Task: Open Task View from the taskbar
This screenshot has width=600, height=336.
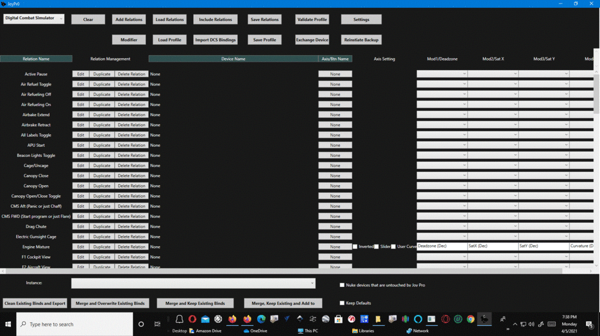Action: tap(157, 324)
